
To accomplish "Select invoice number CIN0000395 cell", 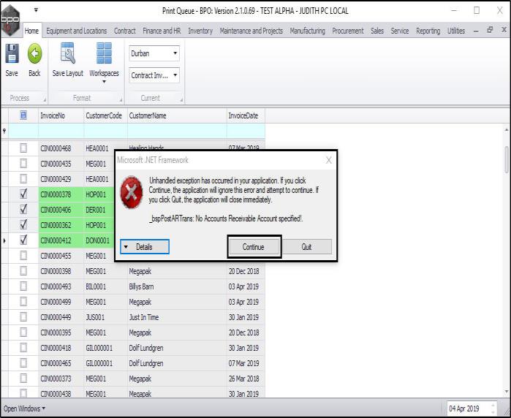I will tap(61, 332).
